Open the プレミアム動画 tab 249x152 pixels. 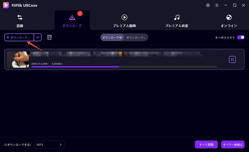tap(124, 21)
